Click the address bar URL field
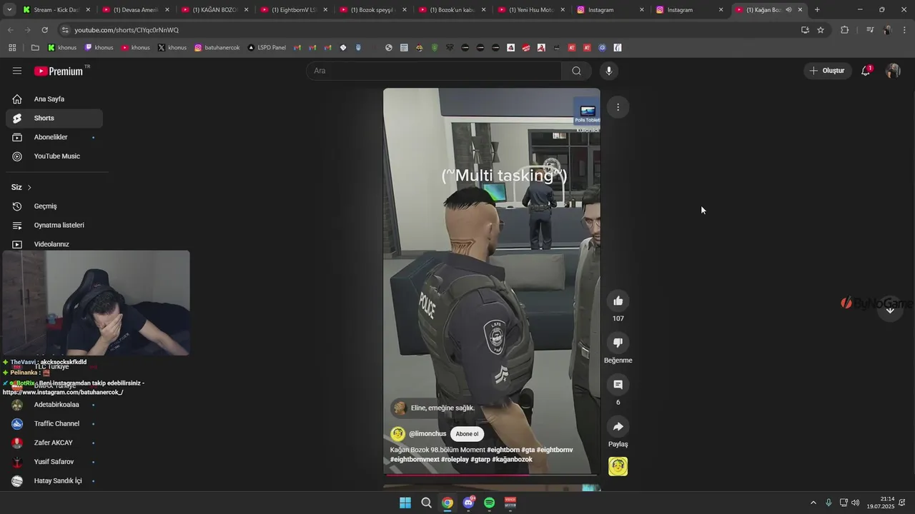Screen dimensions: 915x514 click(429, 30)
